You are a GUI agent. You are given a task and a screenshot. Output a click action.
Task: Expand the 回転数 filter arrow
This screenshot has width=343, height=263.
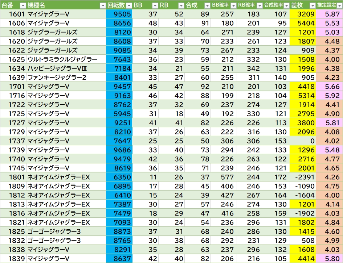[x=129, y=5]
